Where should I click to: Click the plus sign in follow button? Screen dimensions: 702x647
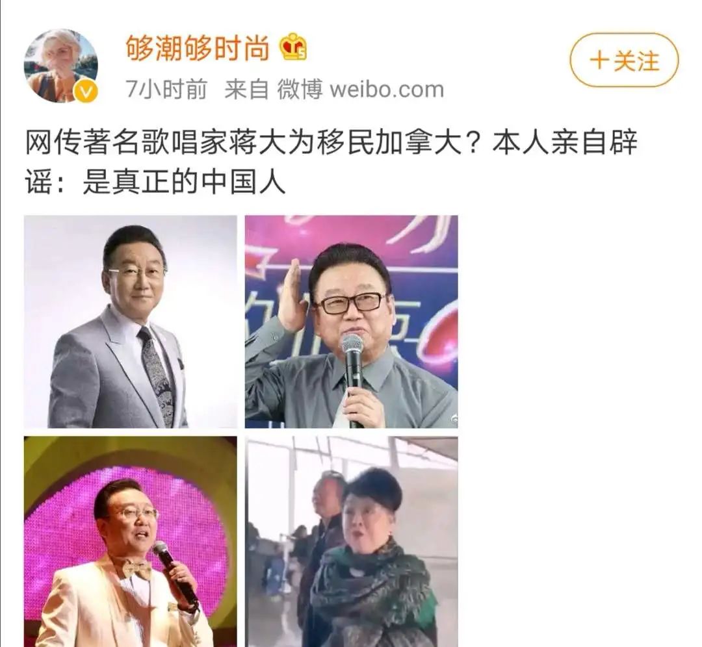[x=598, y=60]
